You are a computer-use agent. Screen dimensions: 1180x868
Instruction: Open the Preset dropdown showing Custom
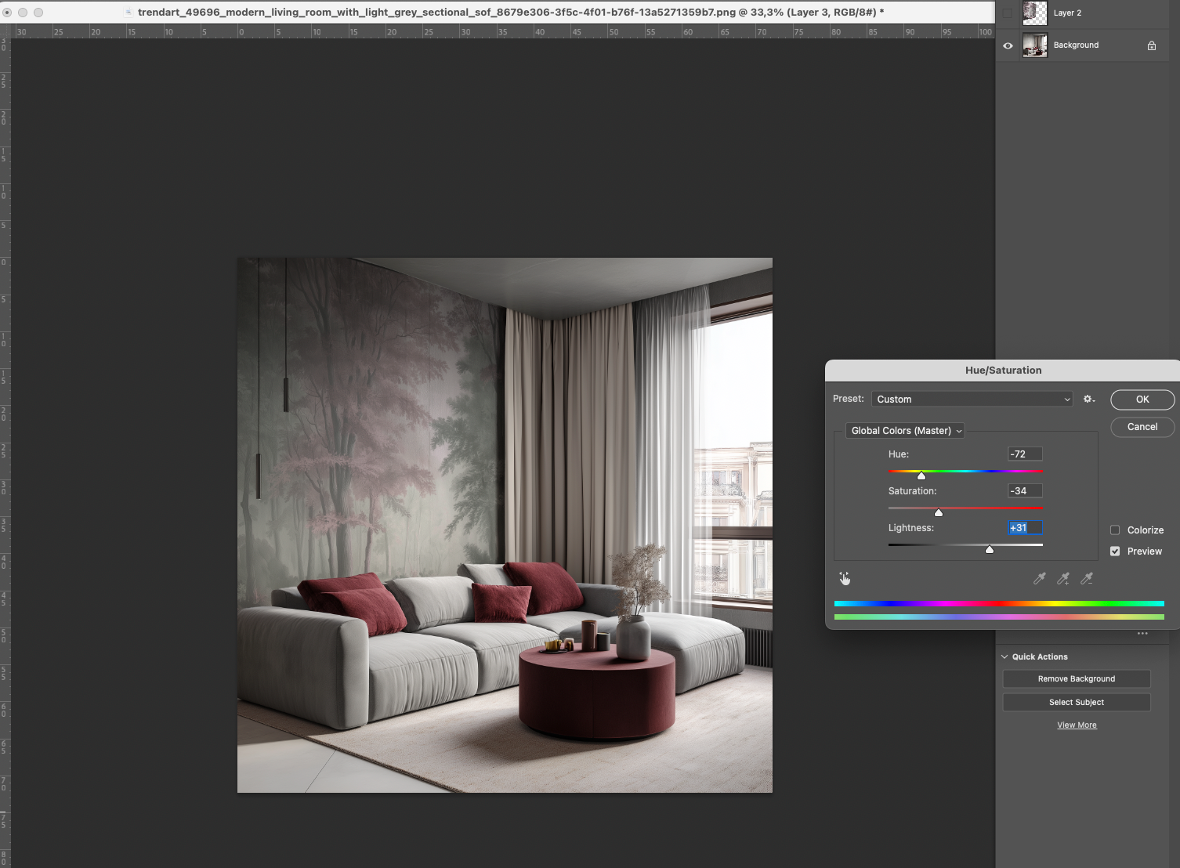[972, 400]
